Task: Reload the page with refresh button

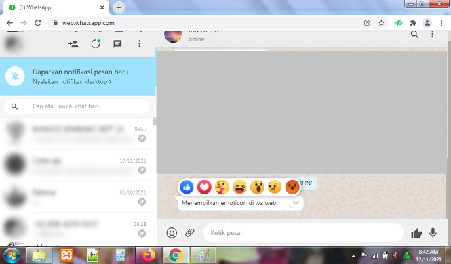Action: (x=38, y=23)
